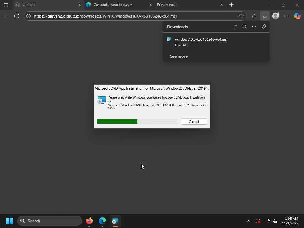This screenshot has height=228, width=304.
Task: Open the tab actions menu icon
Action: click(x=6, y=5)
